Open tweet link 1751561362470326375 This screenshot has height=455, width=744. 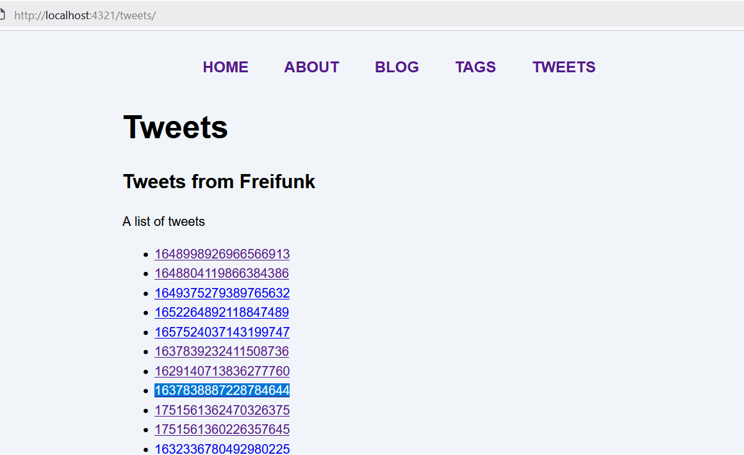[222, 410]
